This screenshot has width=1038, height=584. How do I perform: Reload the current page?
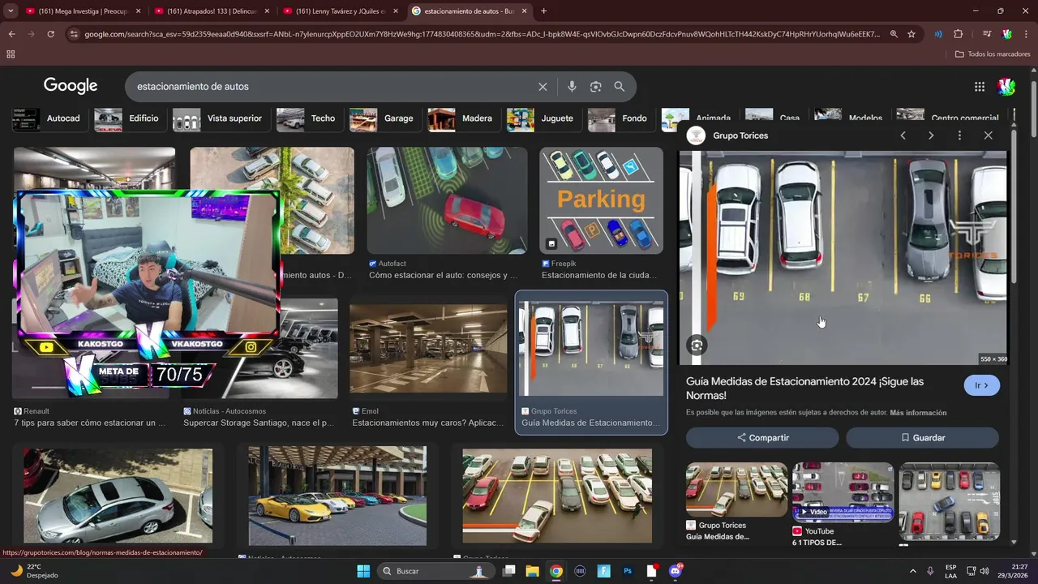(x=50, y=34)
